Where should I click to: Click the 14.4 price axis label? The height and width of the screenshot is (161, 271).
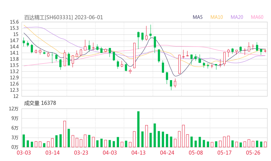pyautogui.click(x=14, y=46)
